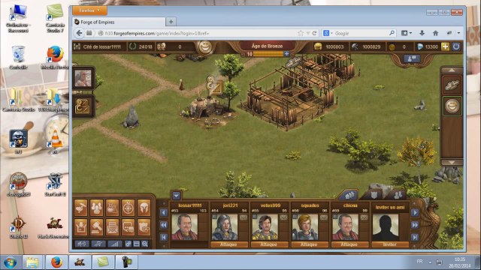Click the logout power icon in game
The width and height of the screenshot is (481, 270).
click(x=456, y=46)
